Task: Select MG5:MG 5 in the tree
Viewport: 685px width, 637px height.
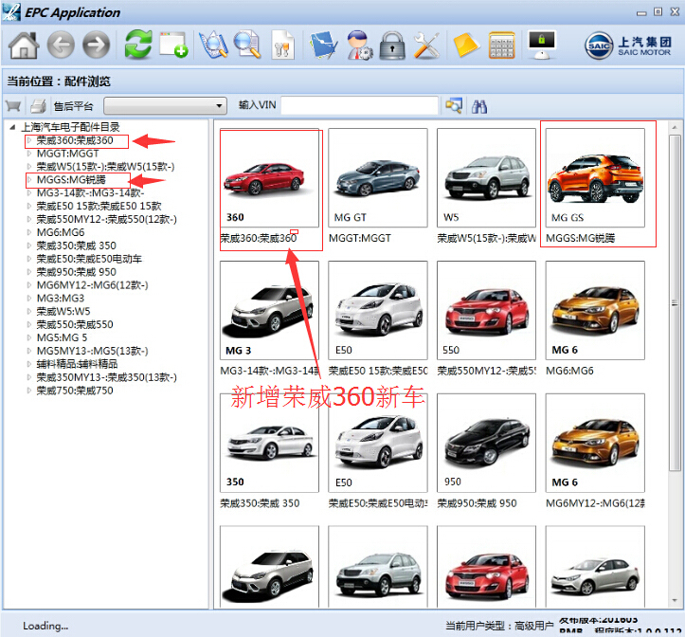Action: 62,337
